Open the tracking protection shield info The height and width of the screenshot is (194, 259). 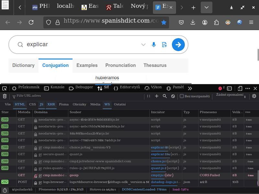[48, 22]
